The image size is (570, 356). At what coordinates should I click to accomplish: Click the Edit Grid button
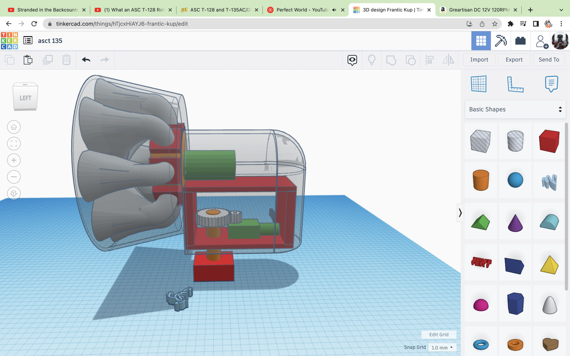439,335
